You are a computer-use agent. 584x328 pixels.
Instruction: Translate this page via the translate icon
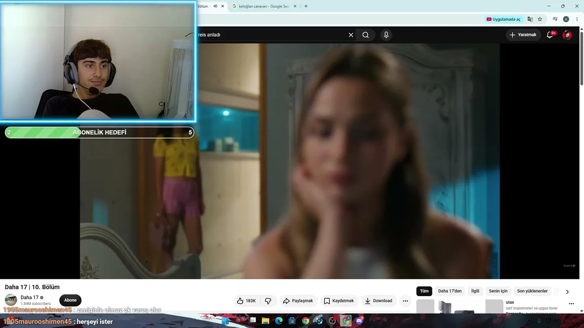530,19
